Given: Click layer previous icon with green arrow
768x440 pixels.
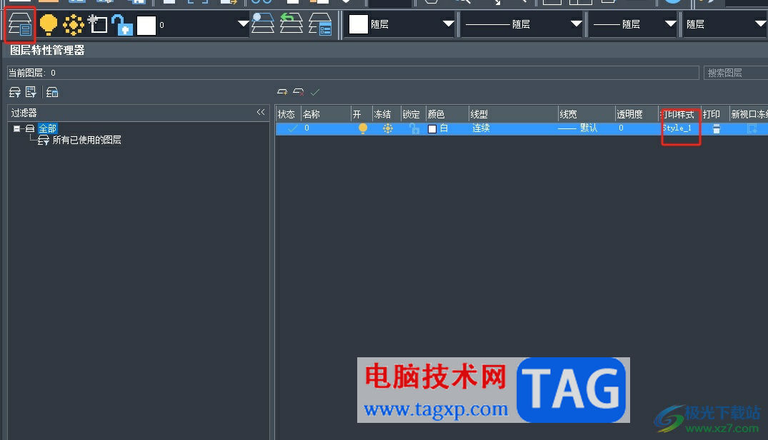Looking at the screenshot, I should [x=291, y=24].
